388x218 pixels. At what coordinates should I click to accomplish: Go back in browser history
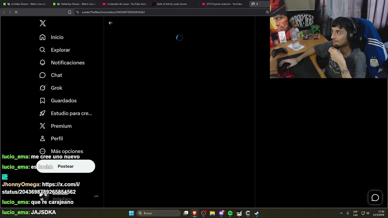(4, 12)
